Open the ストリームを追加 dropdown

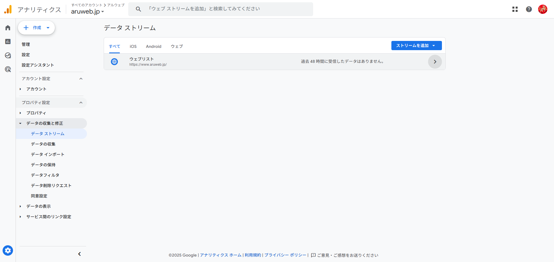tap(416, 46)
